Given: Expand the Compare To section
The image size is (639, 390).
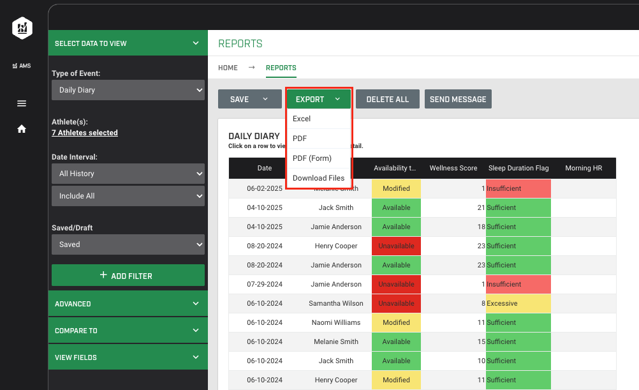Looking at the screenshot, I should point(128,331).
